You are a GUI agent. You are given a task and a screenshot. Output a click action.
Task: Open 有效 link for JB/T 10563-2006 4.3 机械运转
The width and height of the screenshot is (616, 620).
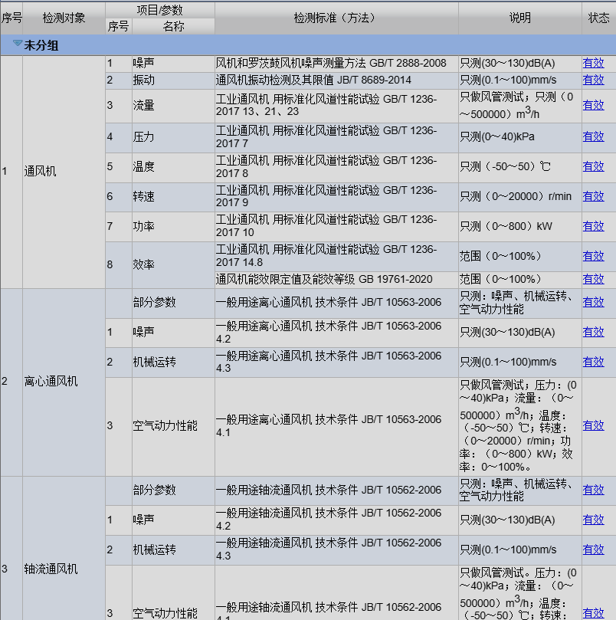pyautogui.click(x=593, y=362)
